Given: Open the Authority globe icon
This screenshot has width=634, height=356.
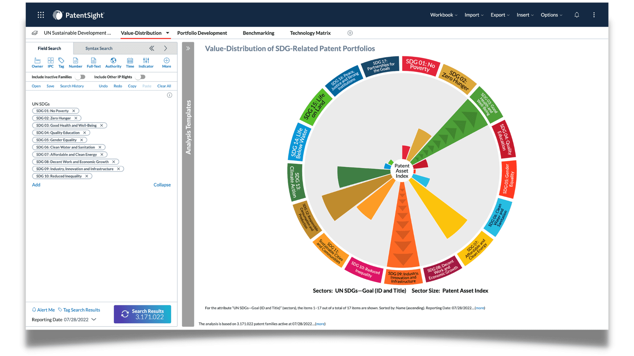Looking at the screenshot, I should click(x=113, y=61).
